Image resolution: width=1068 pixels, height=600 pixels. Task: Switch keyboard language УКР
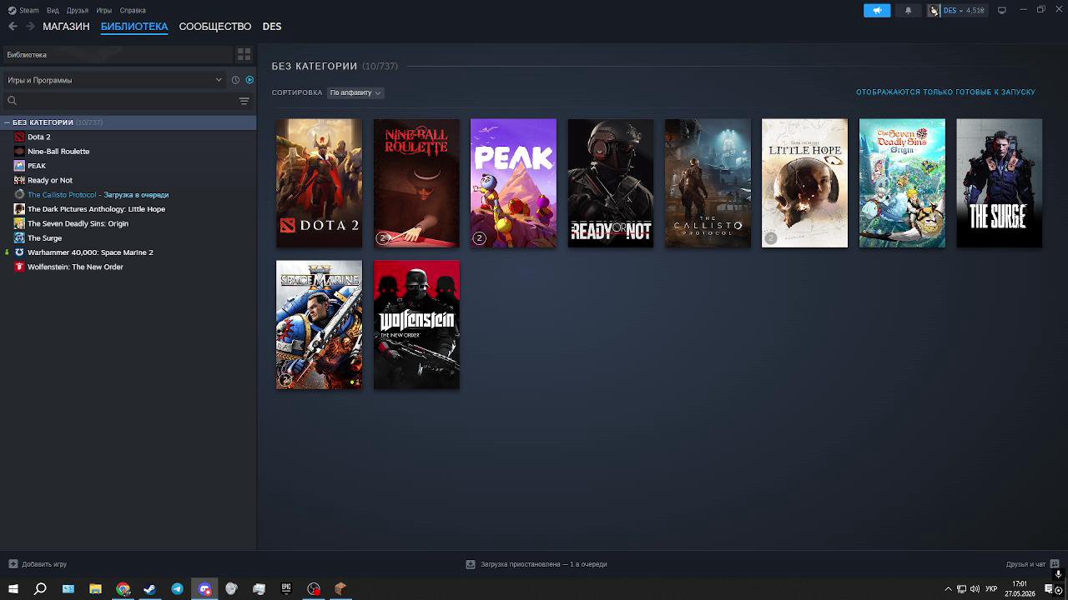pyautogui.click(x=991, y=589)
